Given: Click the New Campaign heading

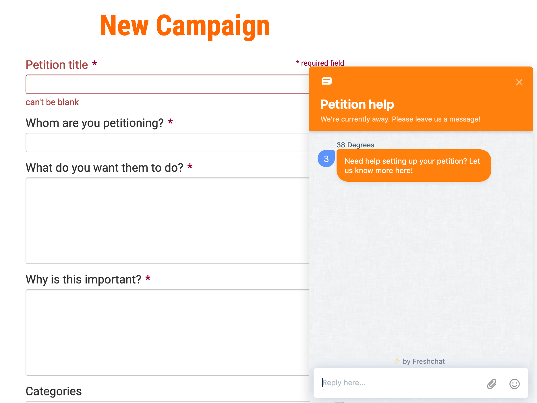Looking at the screenshot, I should pyautogui.click(x=185, y=26).
